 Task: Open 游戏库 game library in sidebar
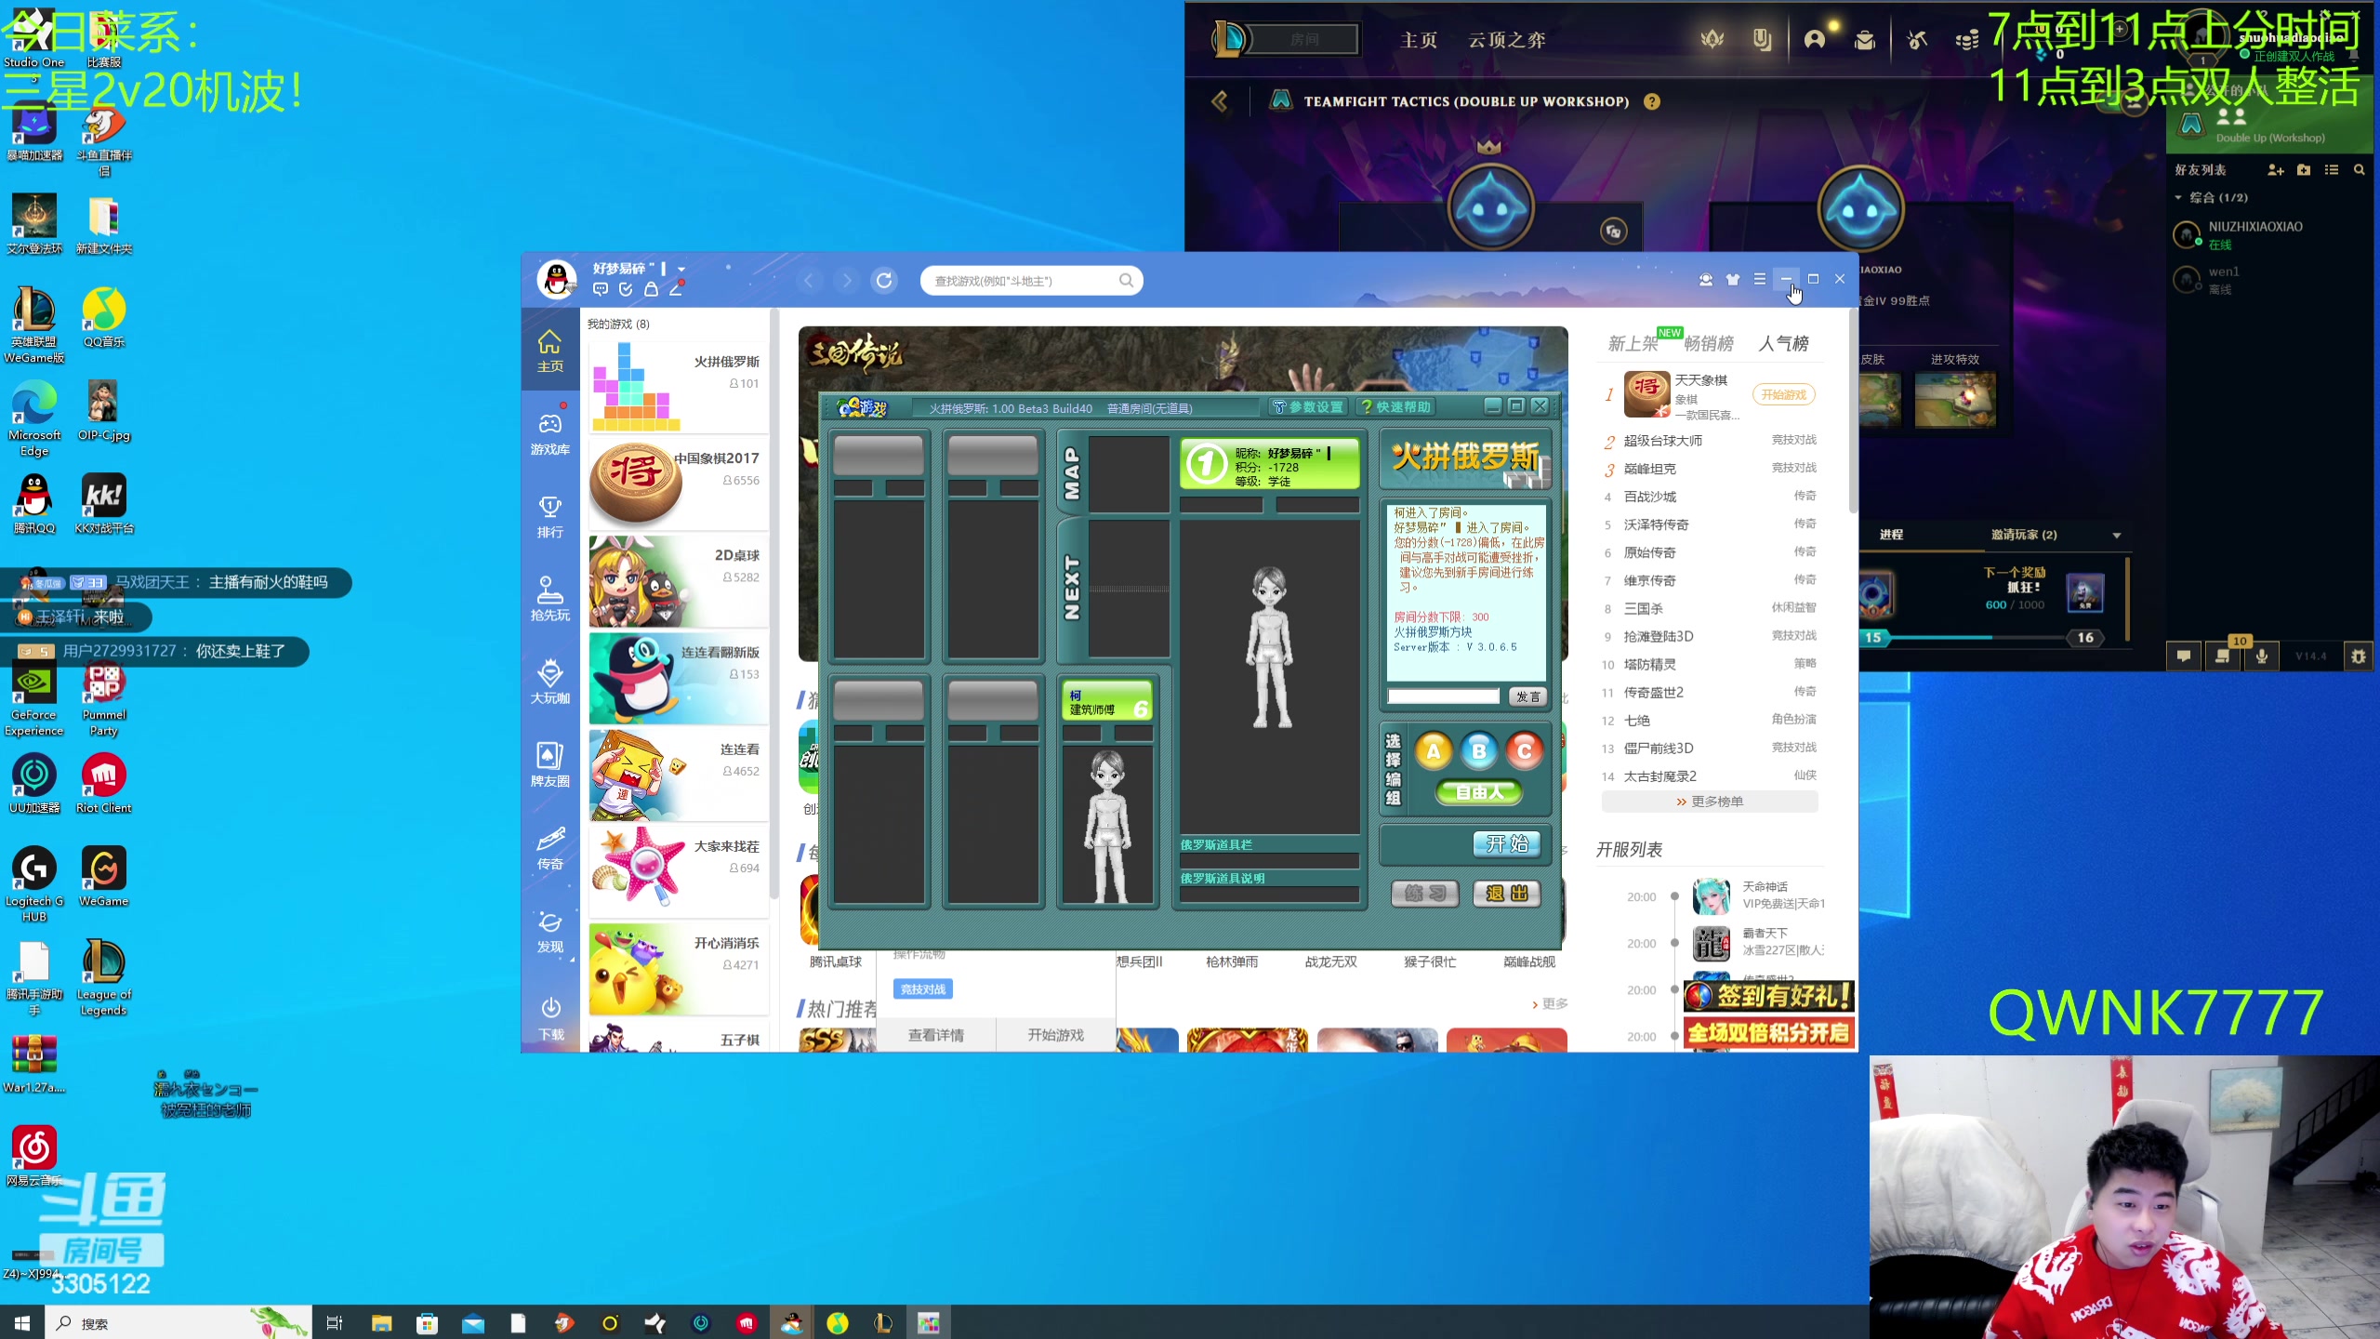(550, 434)
